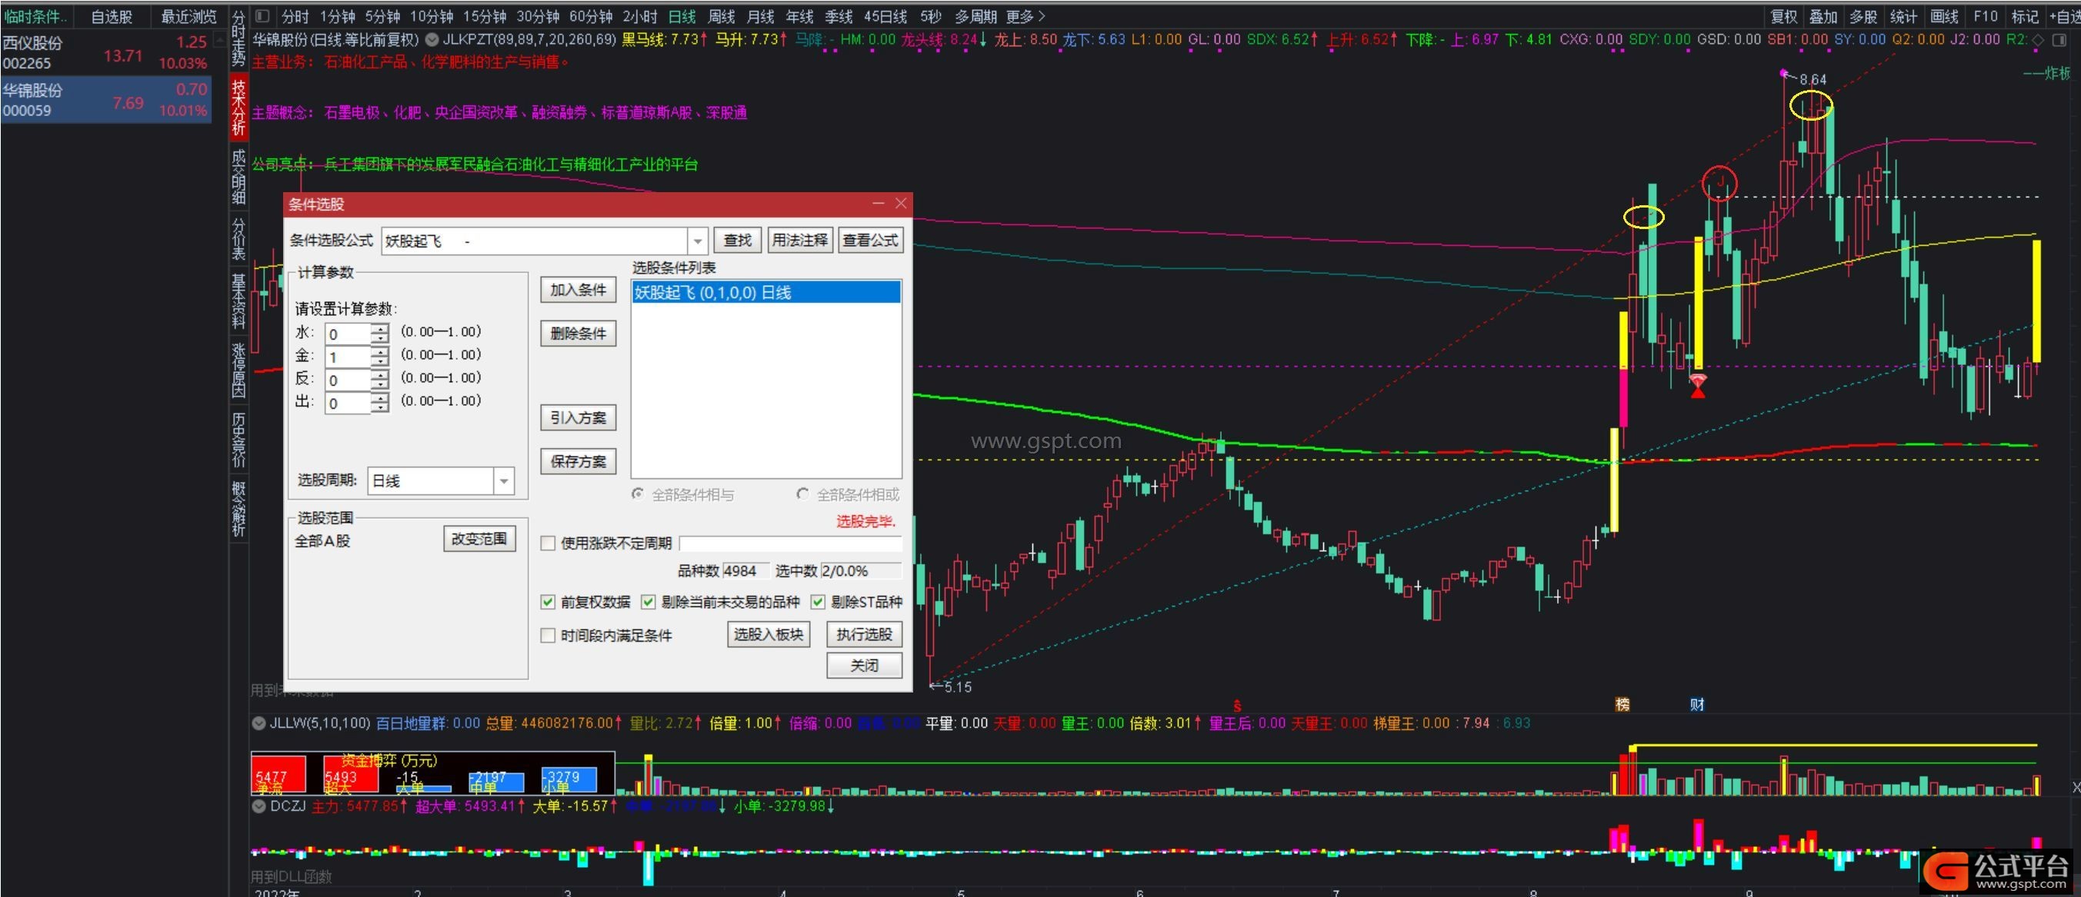Click 查找 button in dialog
The height and width of the screenshot is (897, 2081).
737,240
